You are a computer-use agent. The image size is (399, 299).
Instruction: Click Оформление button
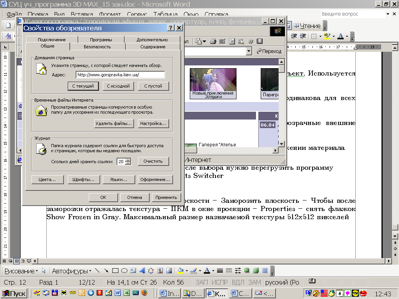coord(155,179)
